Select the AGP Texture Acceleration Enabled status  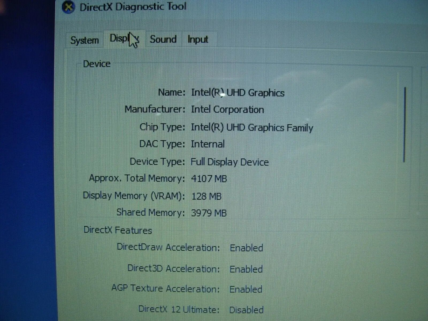[246, 289]
